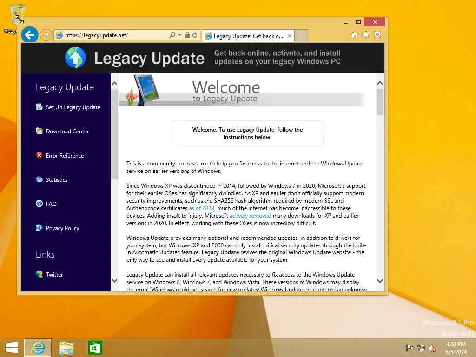Click Internet Explorer on the taskbar
The width and height of the screenshot is (476, 357).
38,348
